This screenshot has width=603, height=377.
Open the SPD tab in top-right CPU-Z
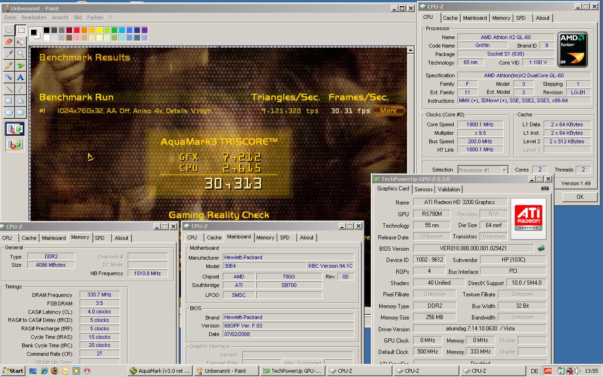521,18
